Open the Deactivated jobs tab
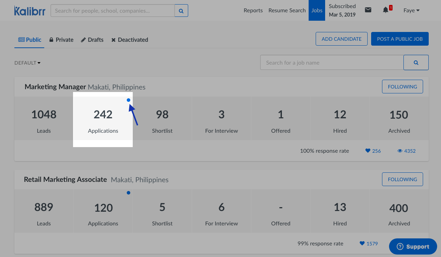This screenshot has width=441, height=257. [x=130, y=40]
